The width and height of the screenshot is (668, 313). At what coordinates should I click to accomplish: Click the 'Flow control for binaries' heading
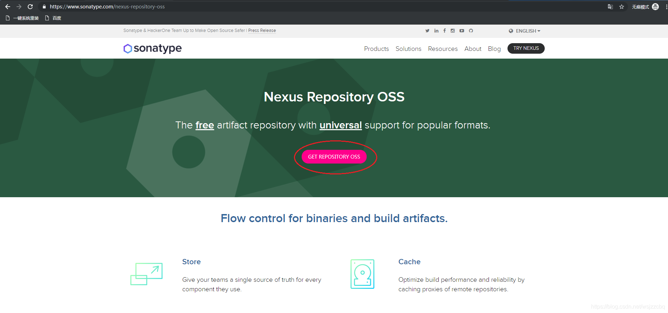(334, 218)
